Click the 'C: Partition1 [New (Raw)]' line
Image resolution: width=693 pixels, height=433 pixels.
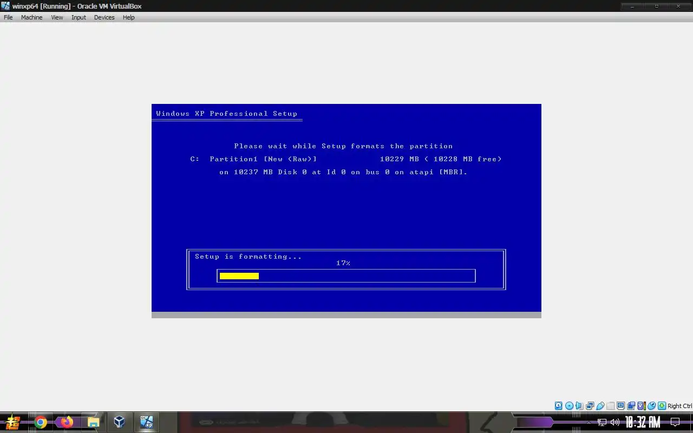(253, 159)
